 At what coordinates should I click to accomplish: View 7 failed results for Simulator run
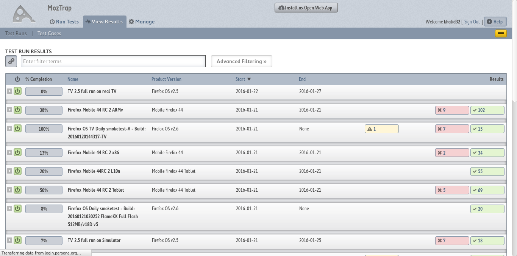pyautogui.click(x=452, y=240)
